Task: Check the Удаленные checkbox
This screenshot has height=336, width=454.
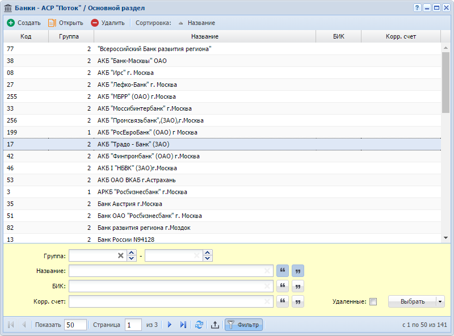Action: [373, 301]
